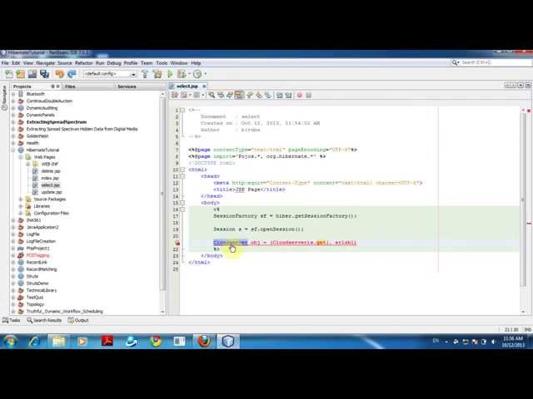Screen dimensions: 533x399
Task: Open the Source menu
Action: (x=65, y=63)
